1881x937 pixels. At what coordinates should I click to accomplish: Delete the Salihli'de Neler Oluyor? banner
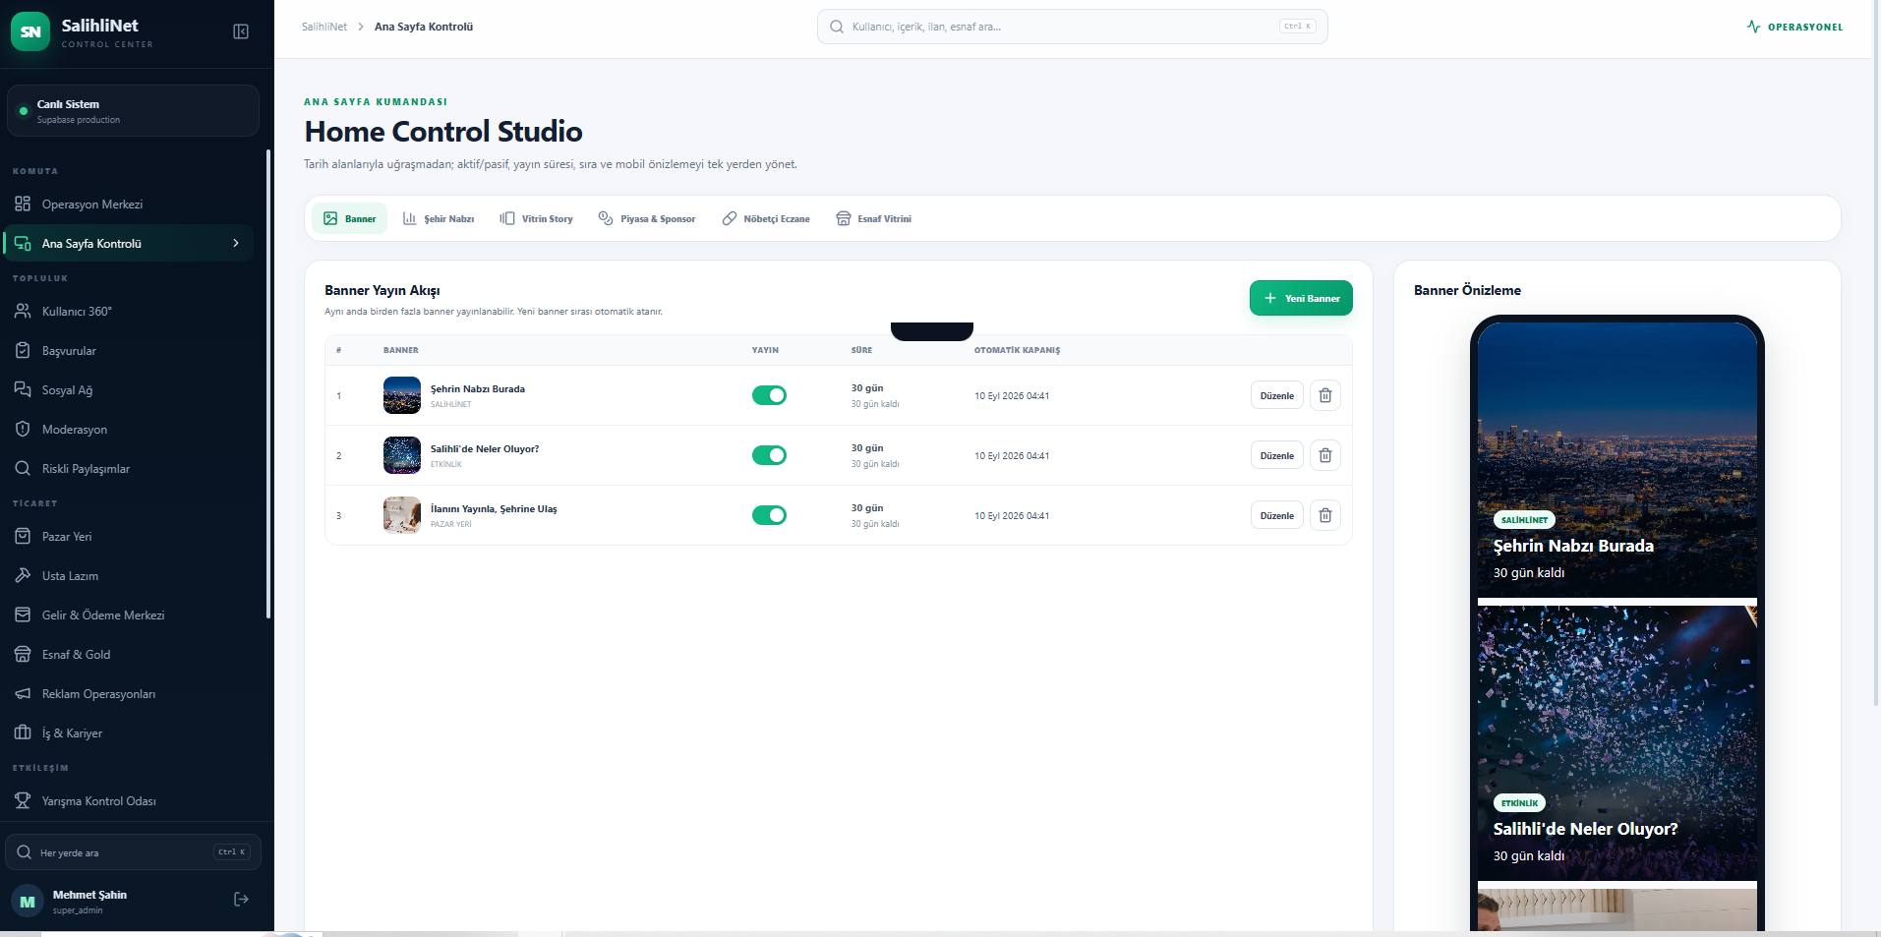(1325, 455)
